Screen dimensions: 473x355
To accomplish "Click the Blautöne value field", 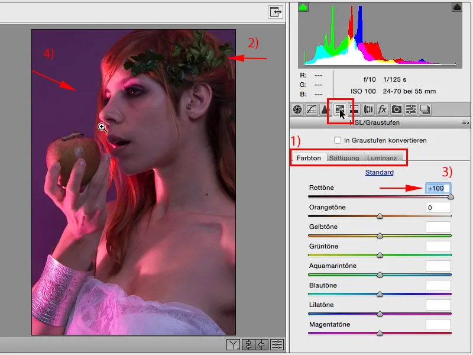I will coord(438,286).
